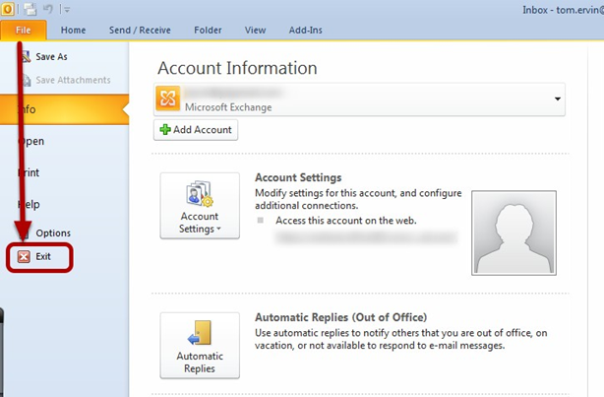Viewport: 604px width, 397px height.
Task: Open the Folder ribbon tab
Action: click(207, 31)
